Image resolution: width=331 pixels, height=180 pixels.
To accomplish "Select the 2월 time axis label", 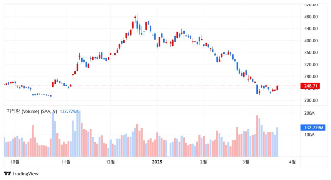I will 204,162.
